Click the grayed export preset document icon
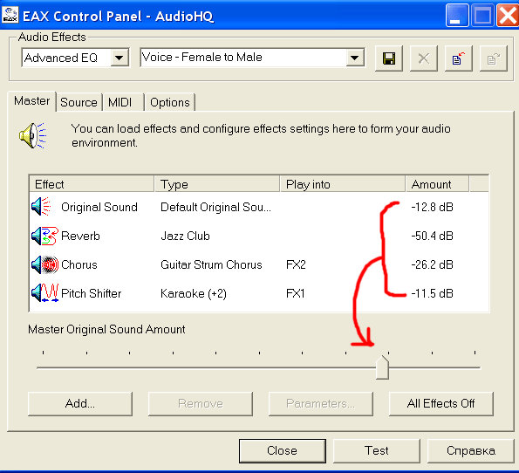 coord(493,58)
